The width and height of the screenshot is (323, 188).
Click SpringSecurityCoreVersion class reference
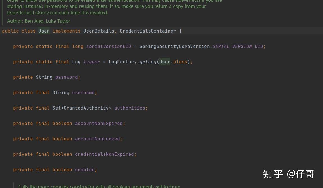[x=174, y=46]
